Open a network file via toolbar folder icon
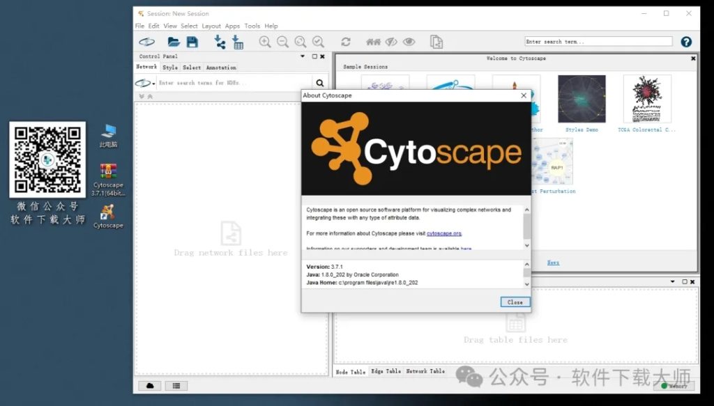The image size is (714, 406). 174,42
